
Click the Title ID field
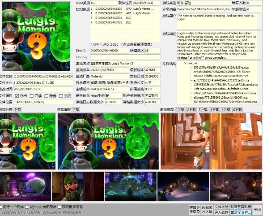110,51
